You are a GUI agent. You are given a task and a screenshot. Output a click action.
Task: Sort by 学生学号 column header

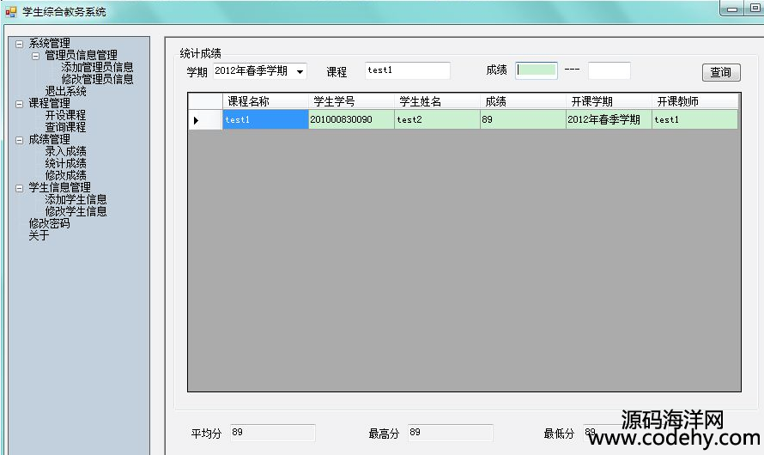coord(351,101)
